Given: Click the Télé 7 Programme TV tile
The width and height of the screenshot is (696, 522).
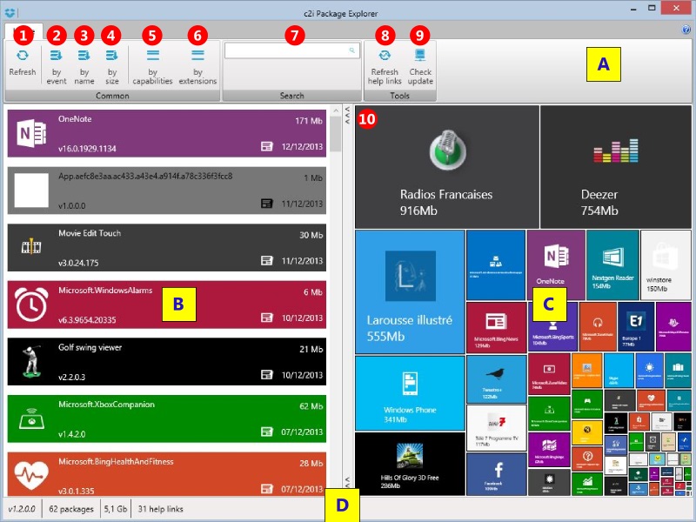Looking at the screenshot, I should (x=496, y=427).
